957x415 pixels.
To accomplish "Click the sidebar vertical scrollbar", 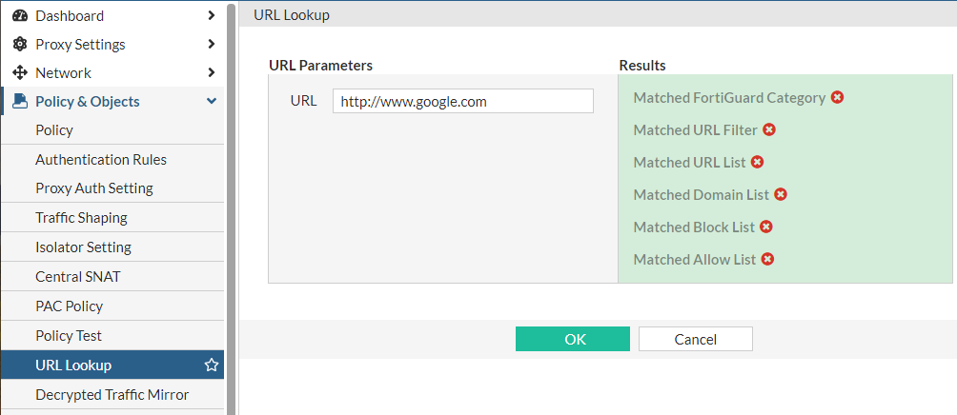I will pos(231,190).
